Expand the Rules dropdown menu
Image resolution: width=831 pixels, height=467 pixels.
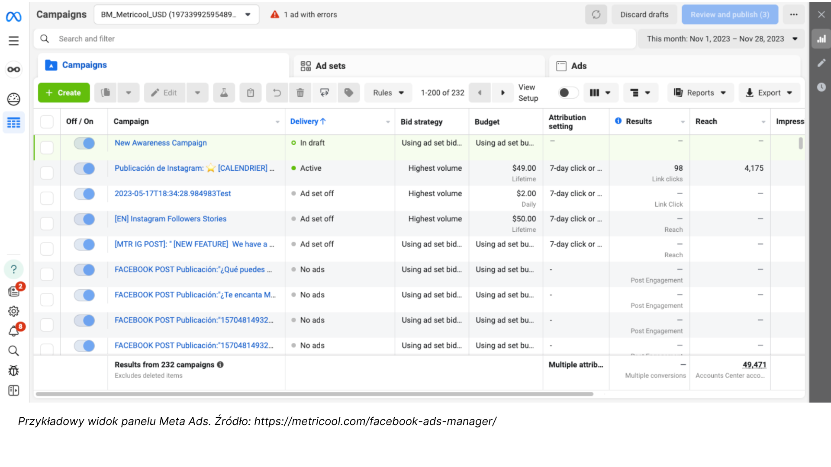pyautogui.click(x=388, y=93)
